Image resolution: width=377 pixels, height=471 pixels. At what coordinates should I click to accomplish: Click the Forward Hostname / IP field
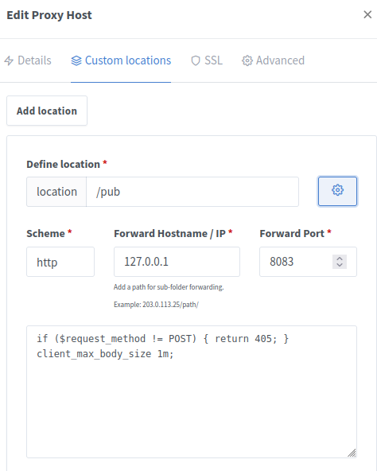tap(177, 262)
